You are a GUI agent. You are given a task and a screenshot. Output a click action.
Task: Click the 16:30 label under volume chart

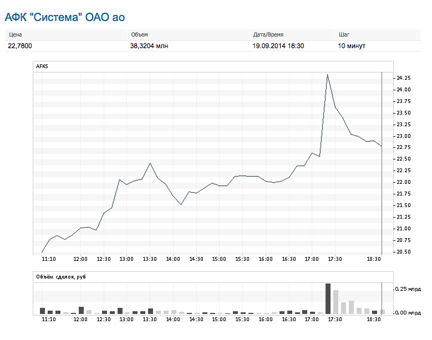pyautogui.click(x=288, y=319)
